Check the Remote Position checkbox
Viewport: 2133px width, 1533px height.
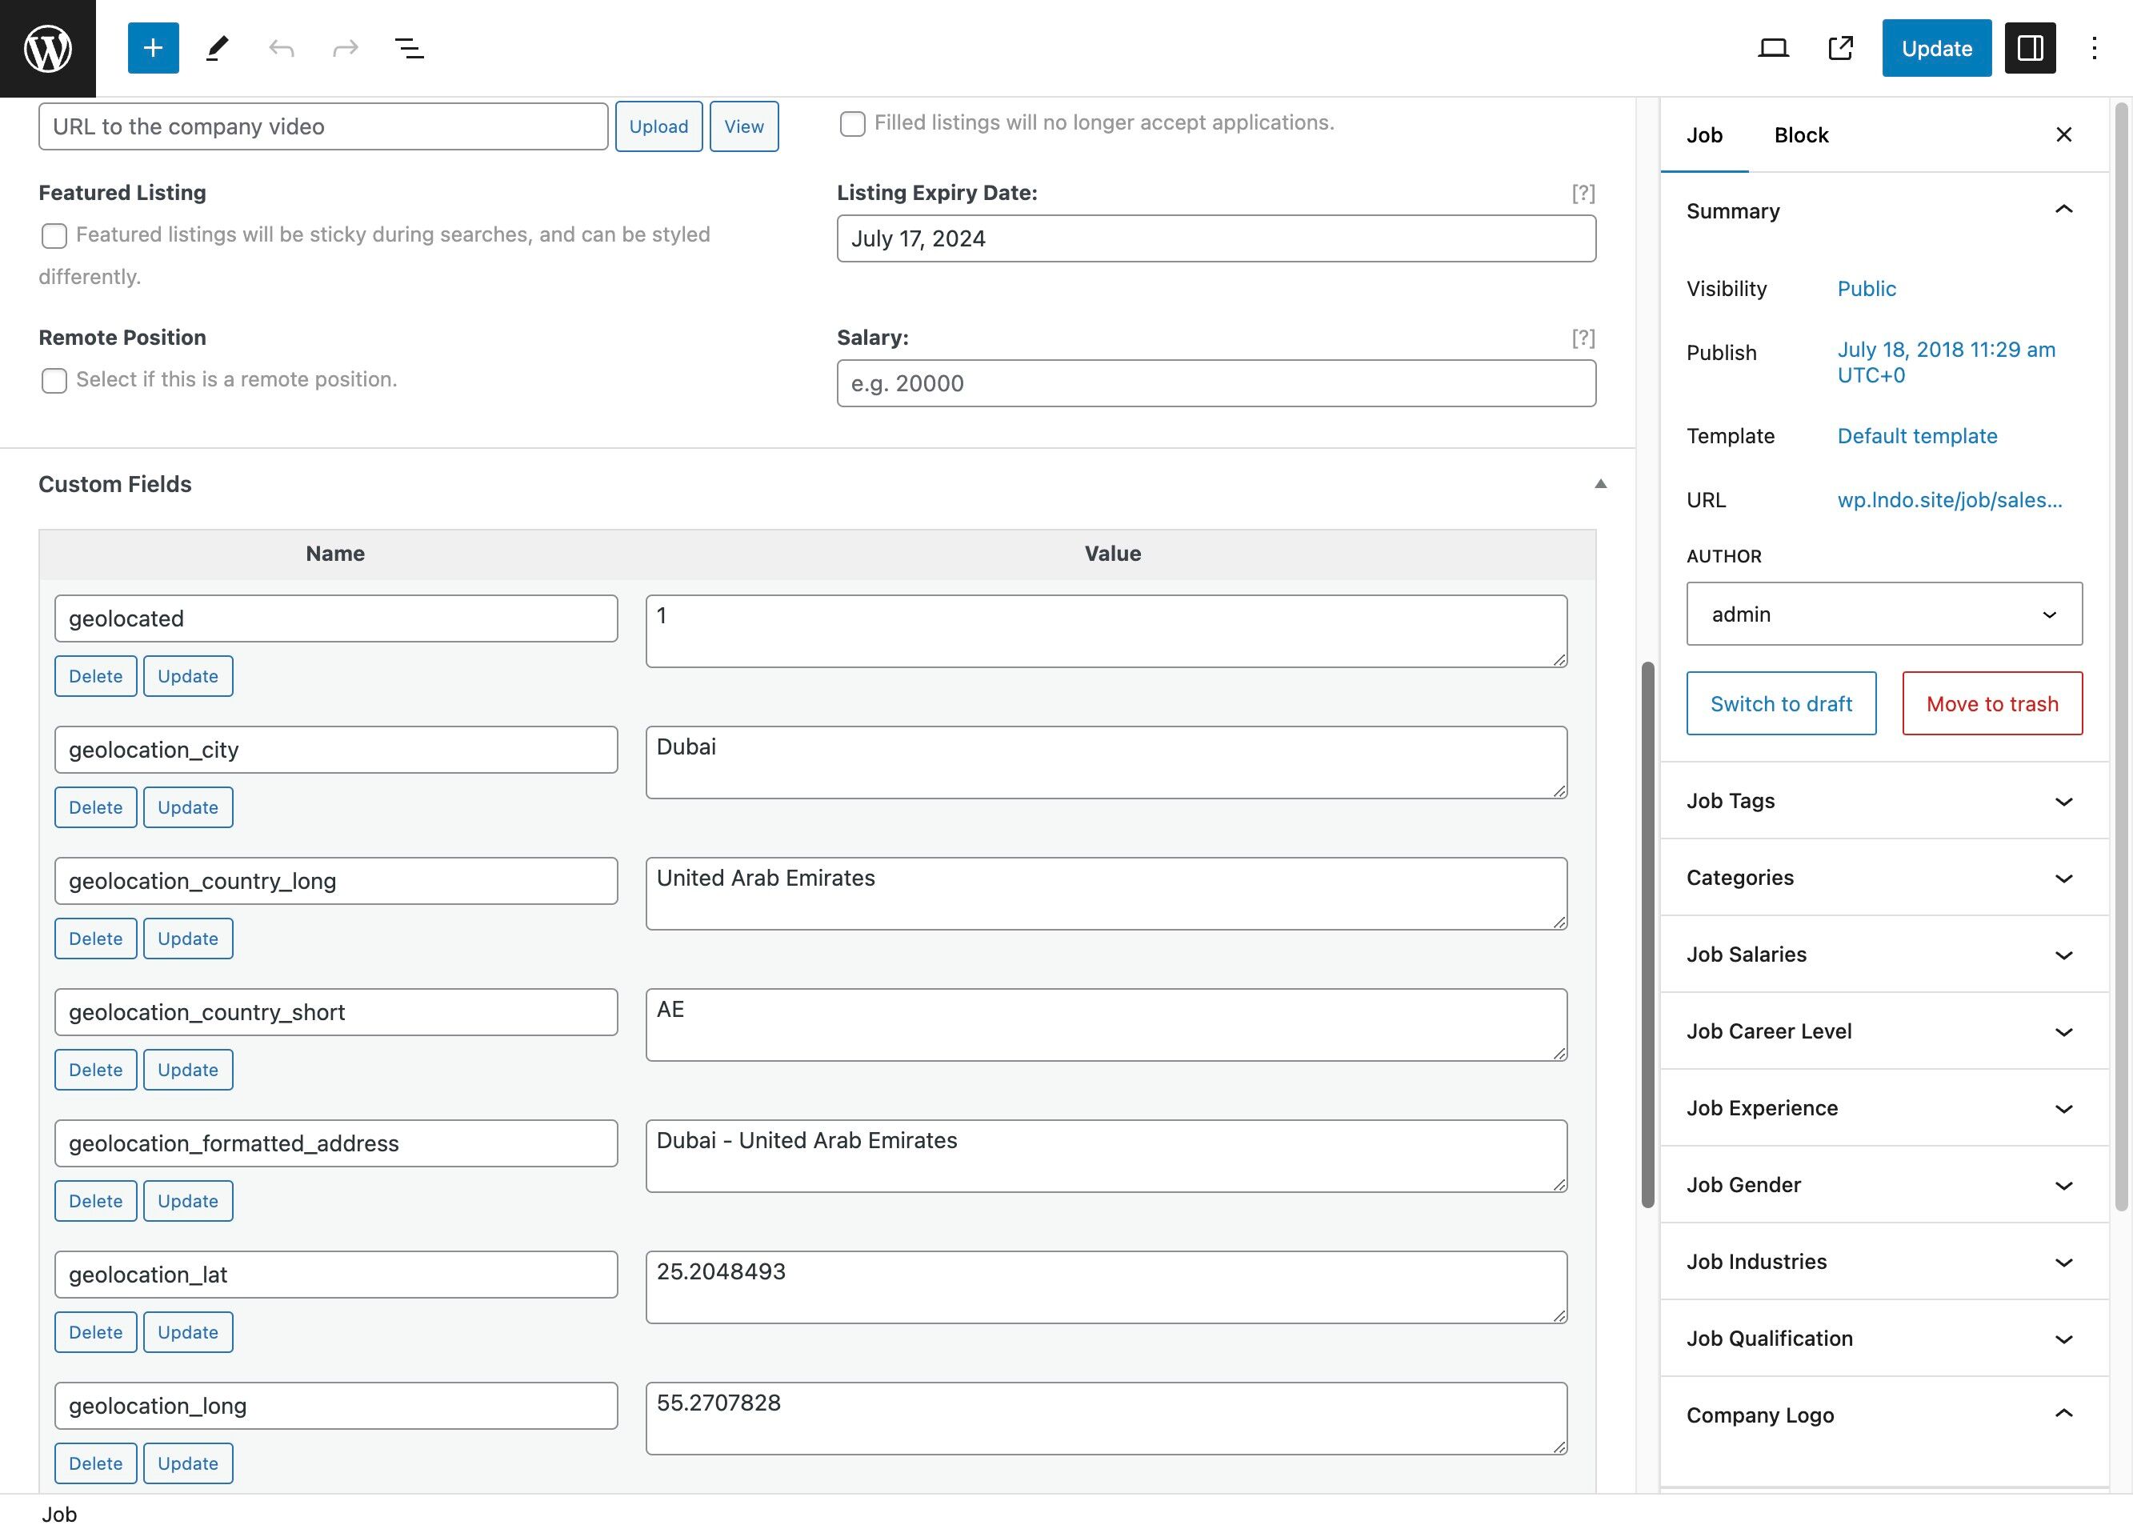(54, 381)
